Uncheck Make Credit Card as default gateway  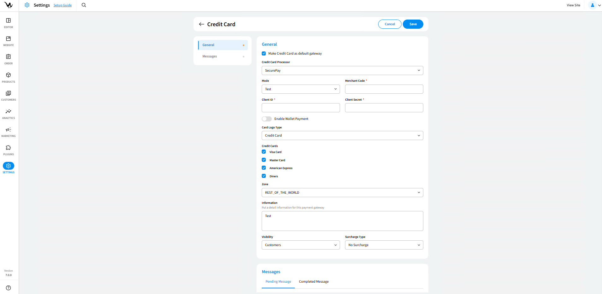point(264,54)
